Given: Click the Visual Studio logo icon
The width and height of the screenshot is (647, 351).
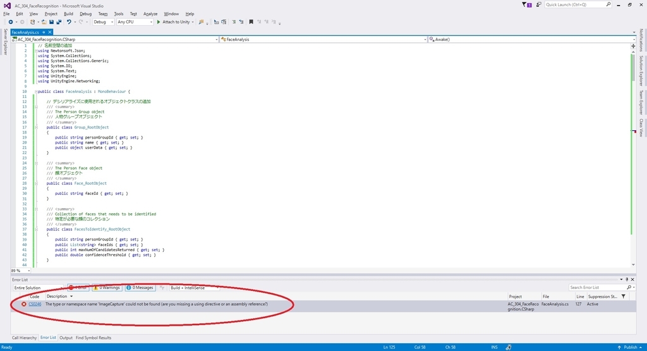Looking at the screenshot, I should [7, 5].
